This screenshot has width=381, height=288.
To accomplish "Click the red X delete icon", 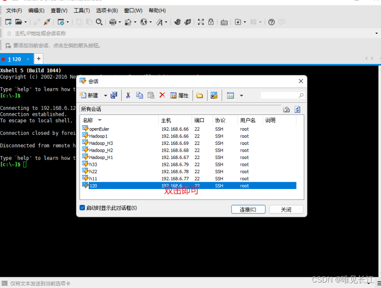I will point(162,95).
